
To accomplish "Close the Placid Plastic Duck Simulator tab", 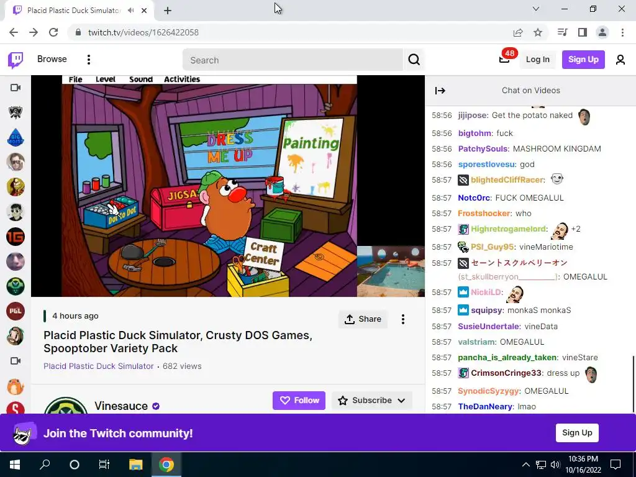I will coord(144,11).
